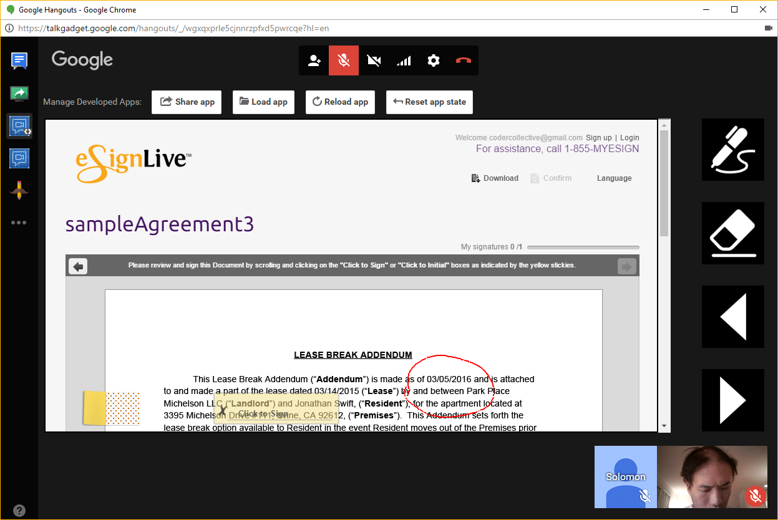
Task: Click the vertical scrollbar thumb
Action: coord(664,183)
